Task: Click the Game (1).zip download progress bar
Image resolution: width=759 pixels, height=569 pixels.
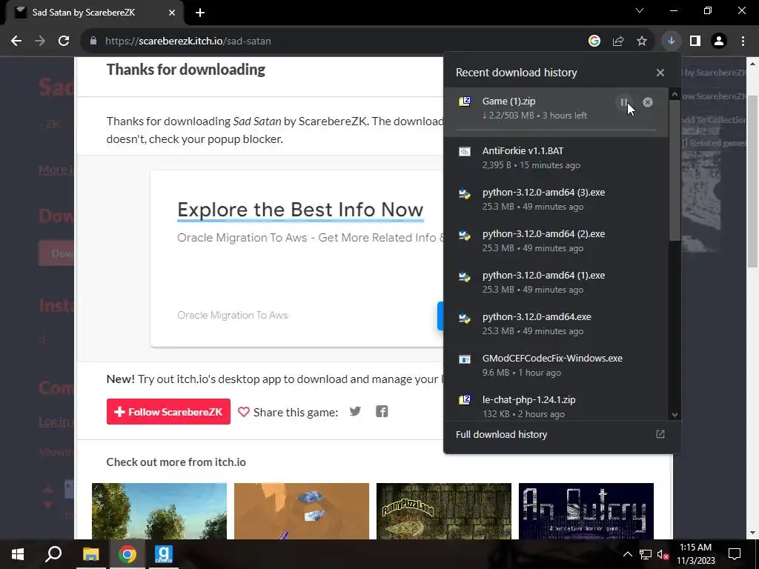Action: click(x=556, y=130)
